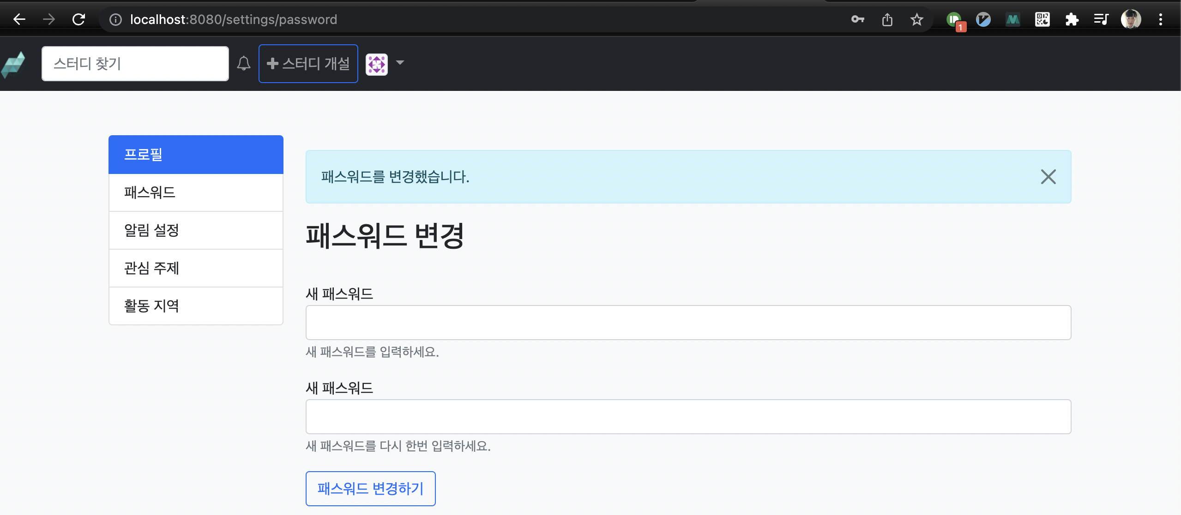Focus the password confirmation field
This screenshot has height=515, width=1181.
[688, 417]
